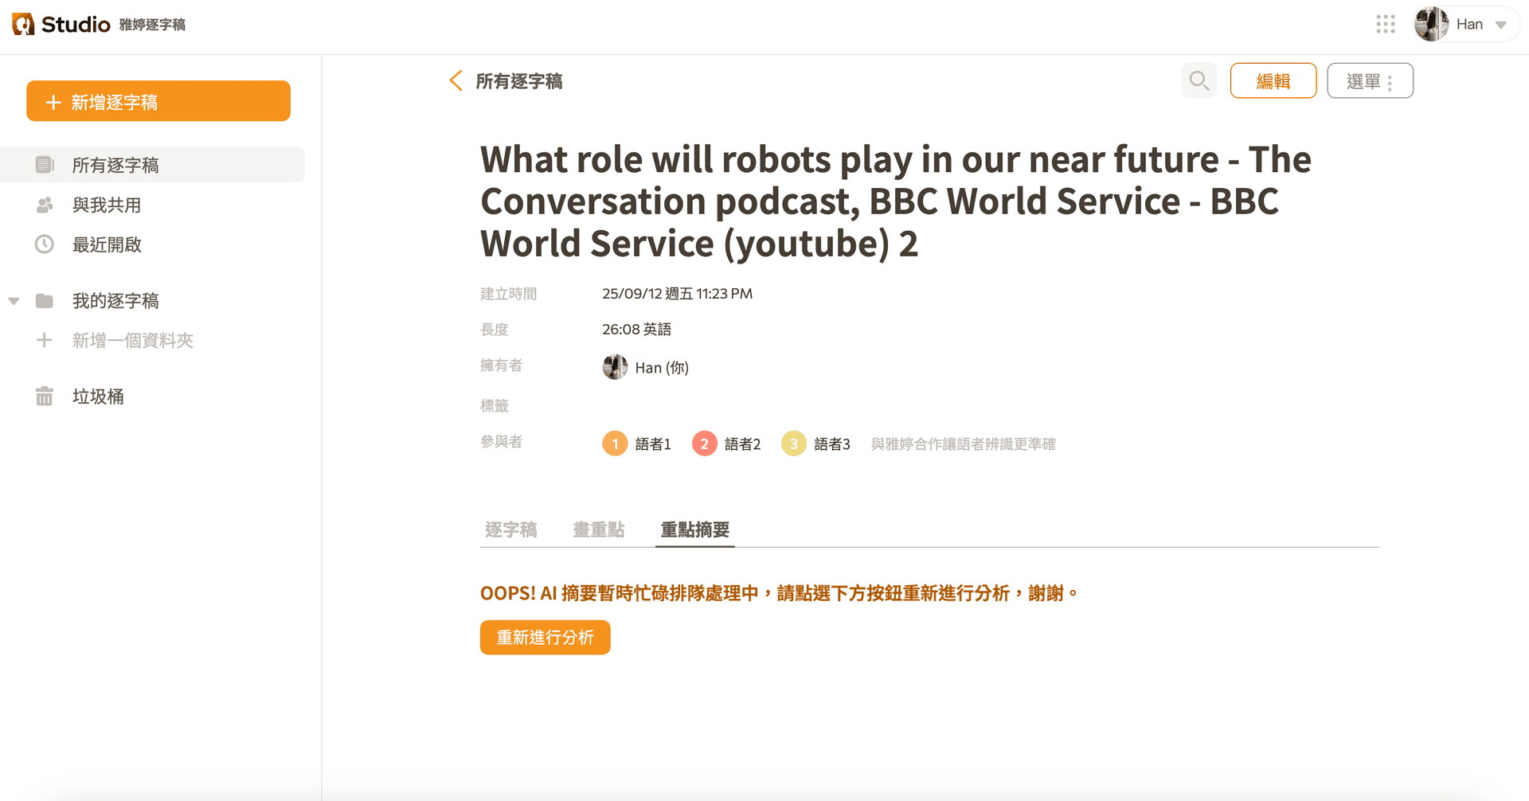Viewport: 1529px width, 801px height.
Task: Click the 我的逐字稿 folder icon
Action: click(45, 301)
